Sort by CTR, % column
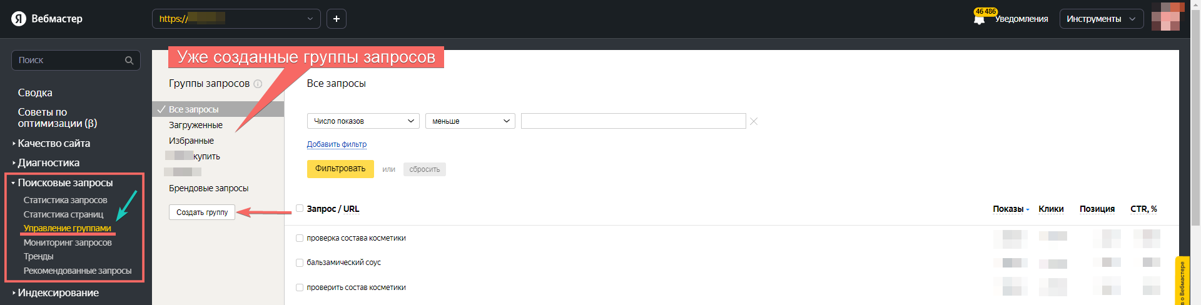The width and height of the screenshot is (1201, 305). coord(1143,209)
